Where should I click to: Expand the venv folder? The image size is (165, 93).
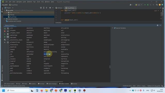click(x=6, y=12)
